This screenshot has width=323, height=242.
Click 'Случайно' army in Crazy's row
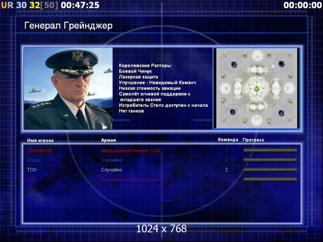[x=112, y=160]
